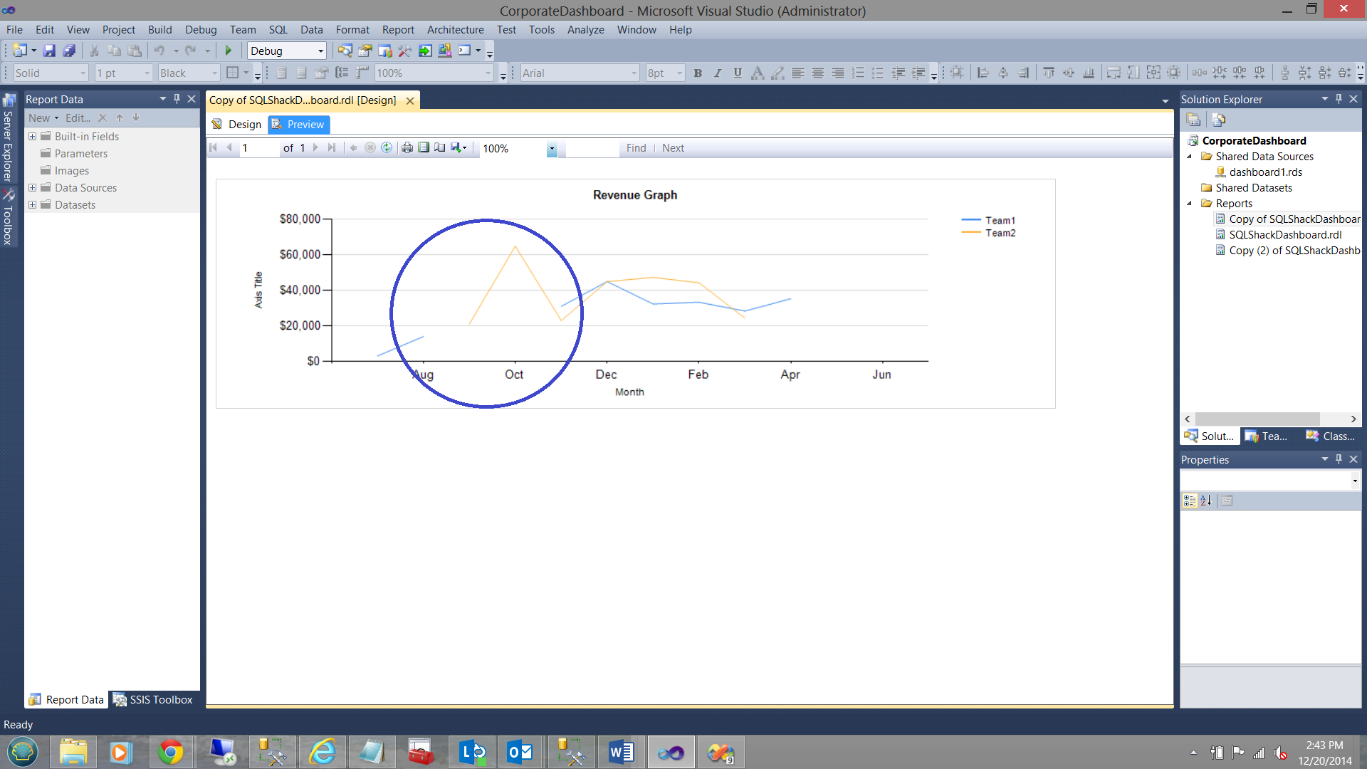The width and height of the screenshot is (1367, 769).
Task: Click the Save All toolbar icon
Action: [69, 51]
